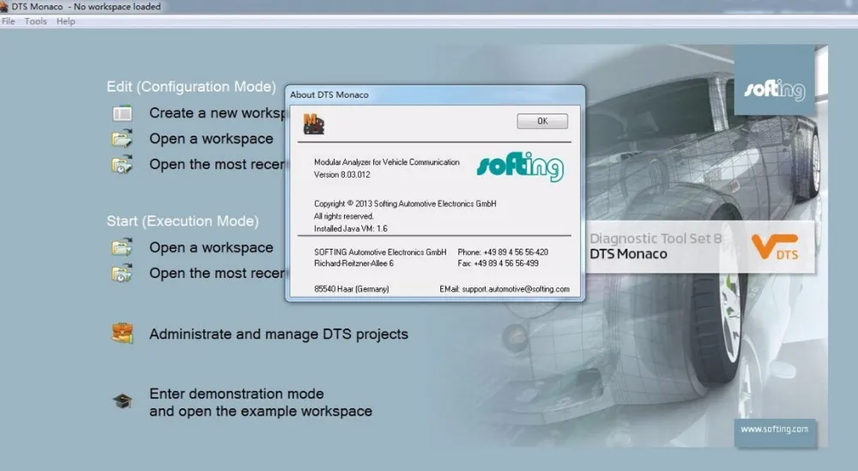
Task: Select Administrate and manage DTS projects
Action: 279,334
